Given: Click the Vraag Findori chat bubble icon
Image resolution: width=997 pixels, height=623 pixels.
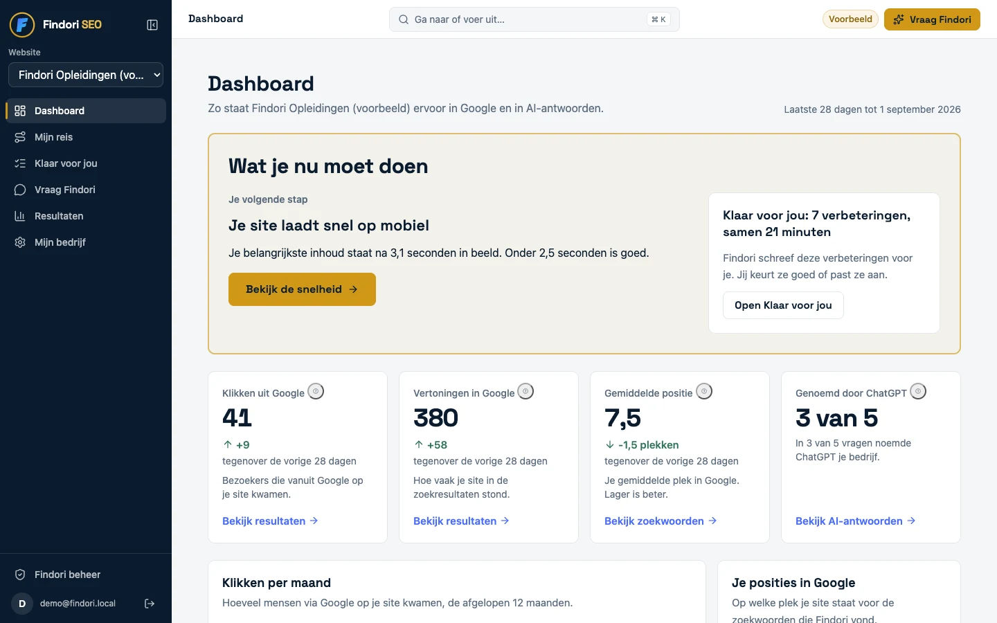Looking at the screenshot, I should click(x=20, y=190).
